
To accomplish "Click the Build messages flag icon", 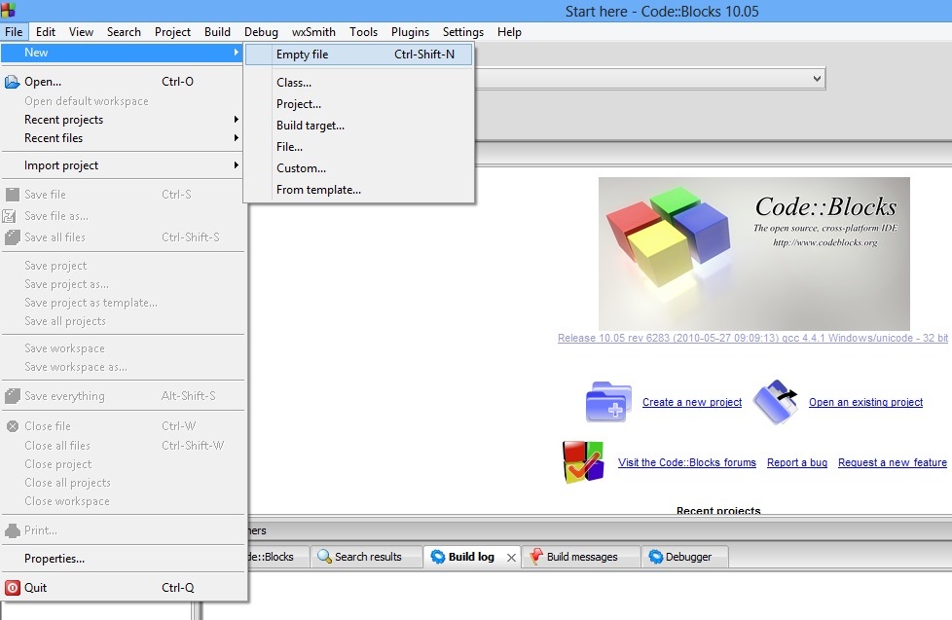I will click(536, 556).
